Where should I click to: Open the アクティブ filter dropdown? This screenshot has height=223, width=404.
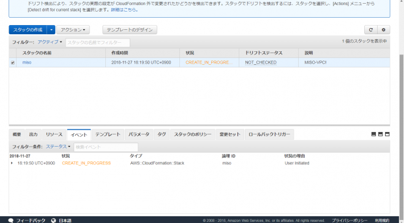pyautogui.click(x=50, y=42)
